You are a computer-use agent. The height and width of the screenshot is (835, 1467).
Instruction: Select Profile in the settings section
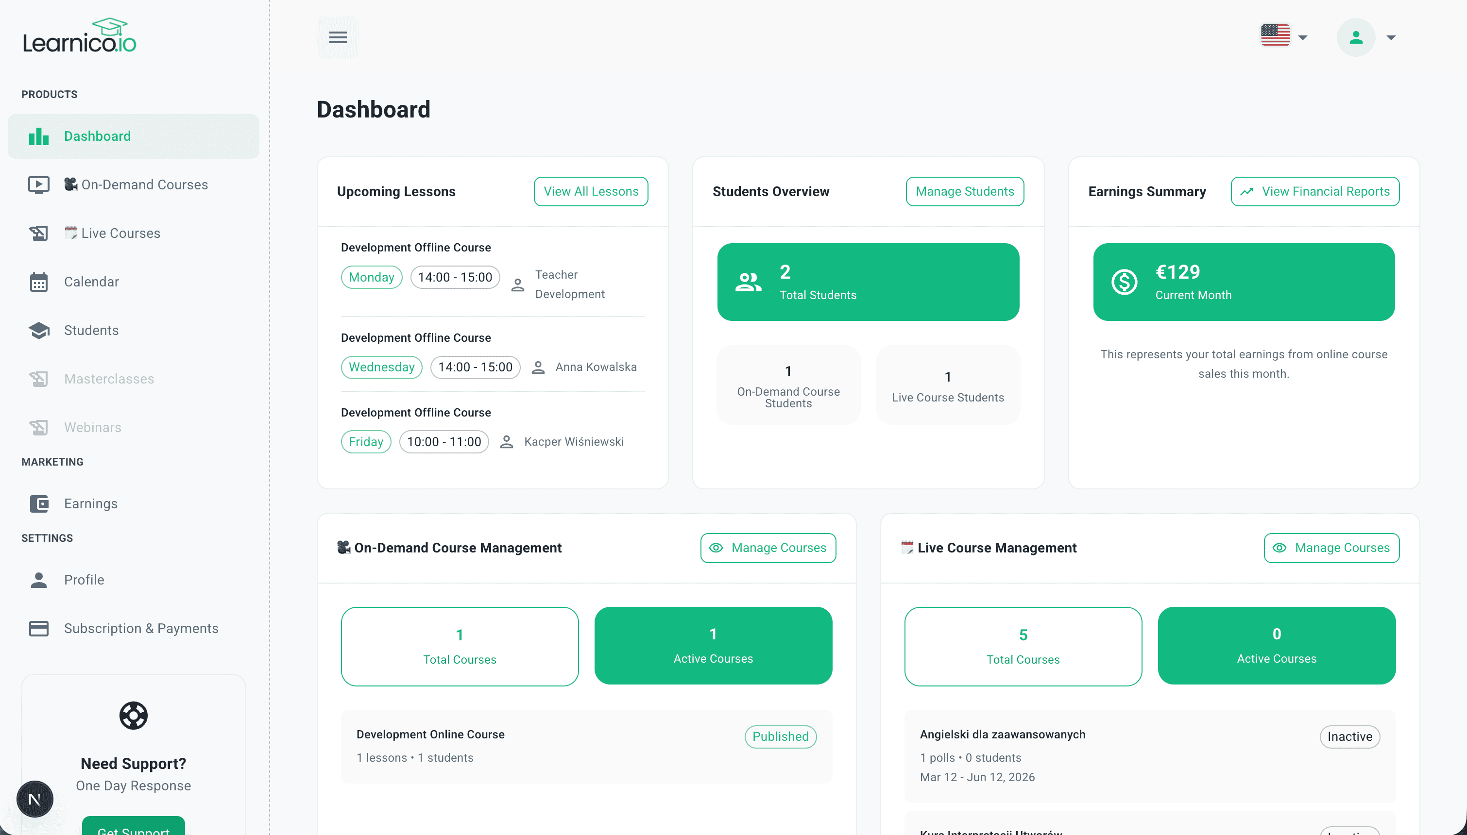click(x=84, y=580)
